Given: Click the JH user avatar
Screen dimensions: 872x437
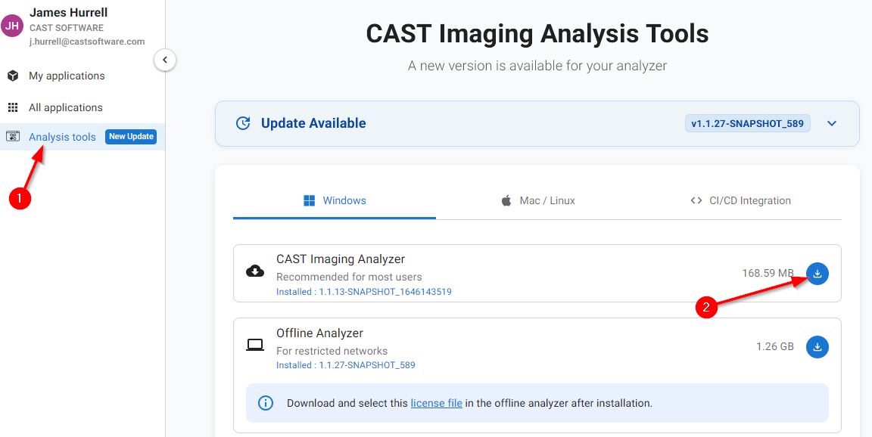Looking at the screenshot, I should (12, 26).
